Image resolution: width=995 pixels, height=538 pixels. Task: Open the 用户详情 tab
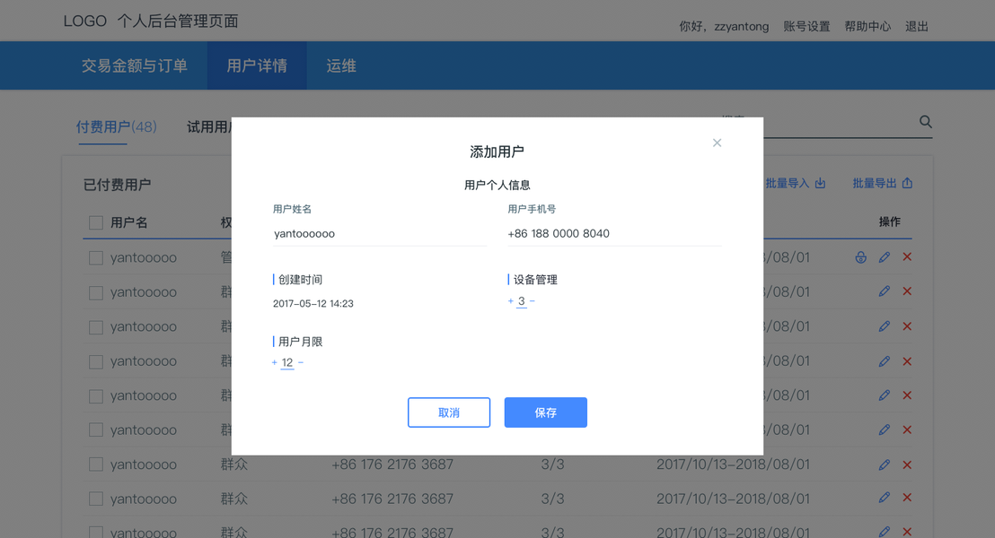pyautogui.click(x=257, y=65)
